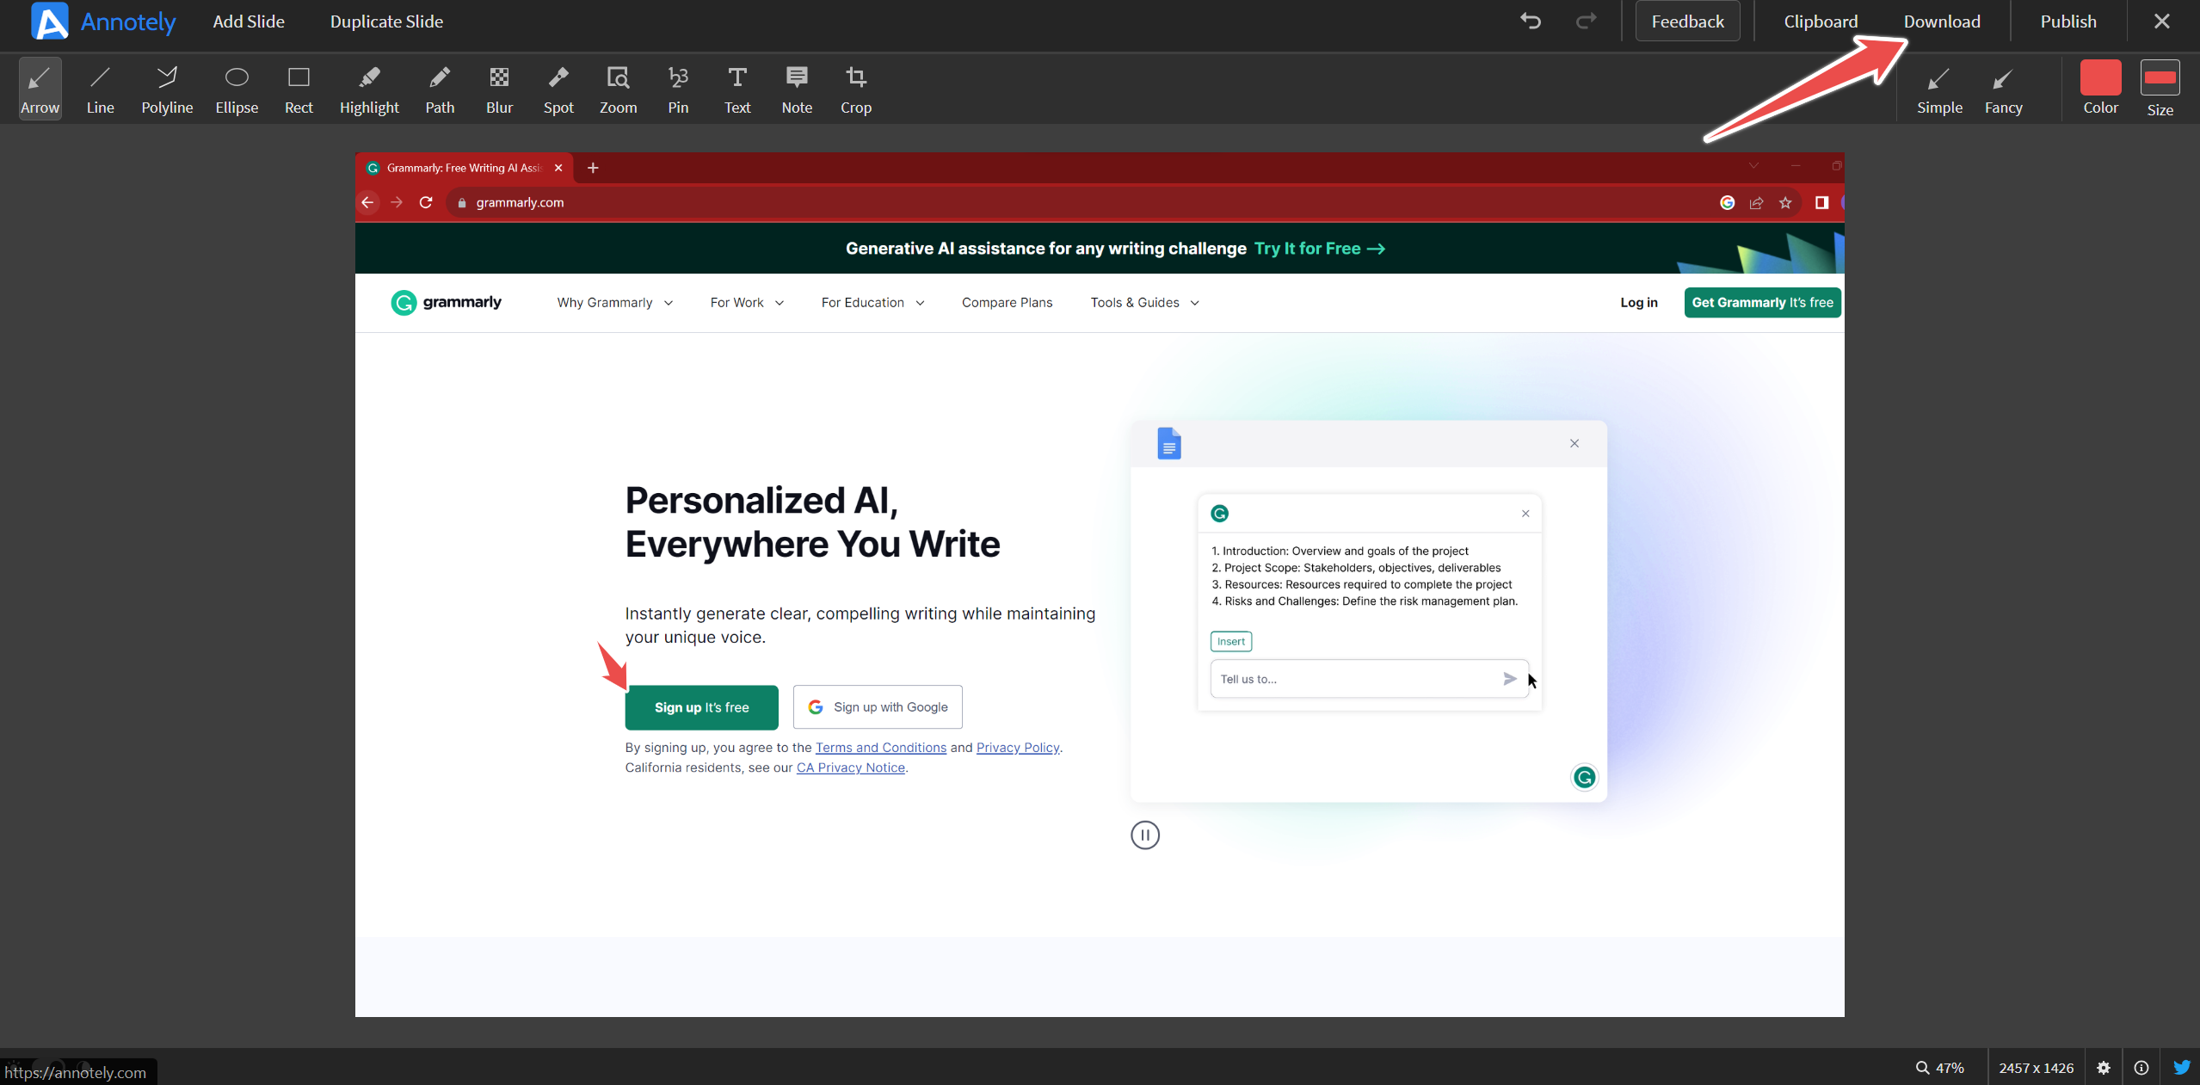Viewport: 2200px width, 1085px height.
Task: Open the red Color swatch
Action: tap(2100, 77)
